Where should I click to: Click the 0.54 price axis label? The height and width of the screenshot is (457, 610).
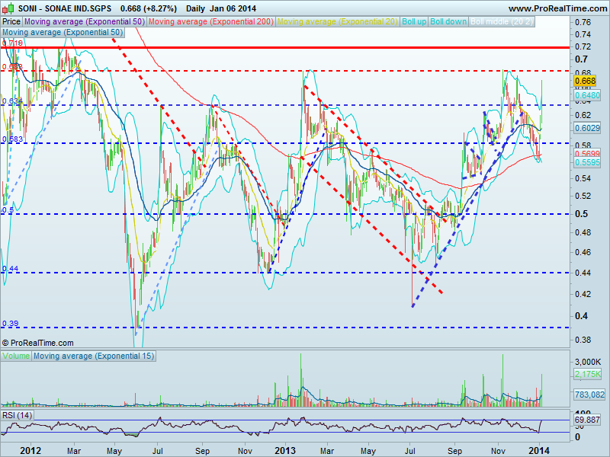tap(583, 178)
